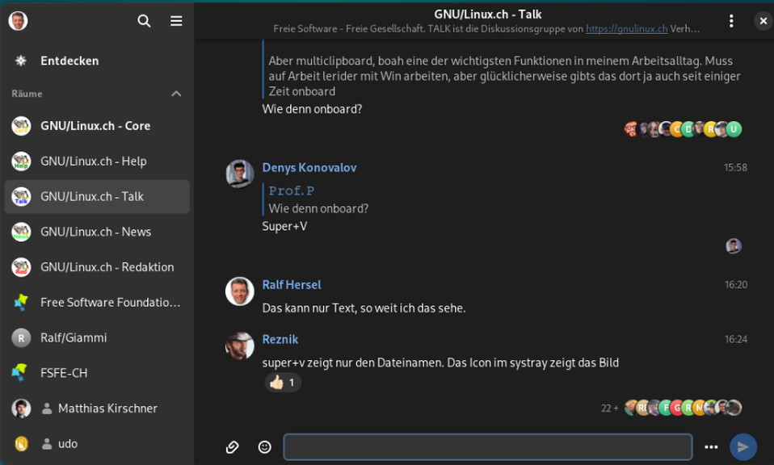Click the Ralf/Giammi gray R avatar
Image resolution: width=774 pixels, height=465 pixels.
click(x=21, y=337)
